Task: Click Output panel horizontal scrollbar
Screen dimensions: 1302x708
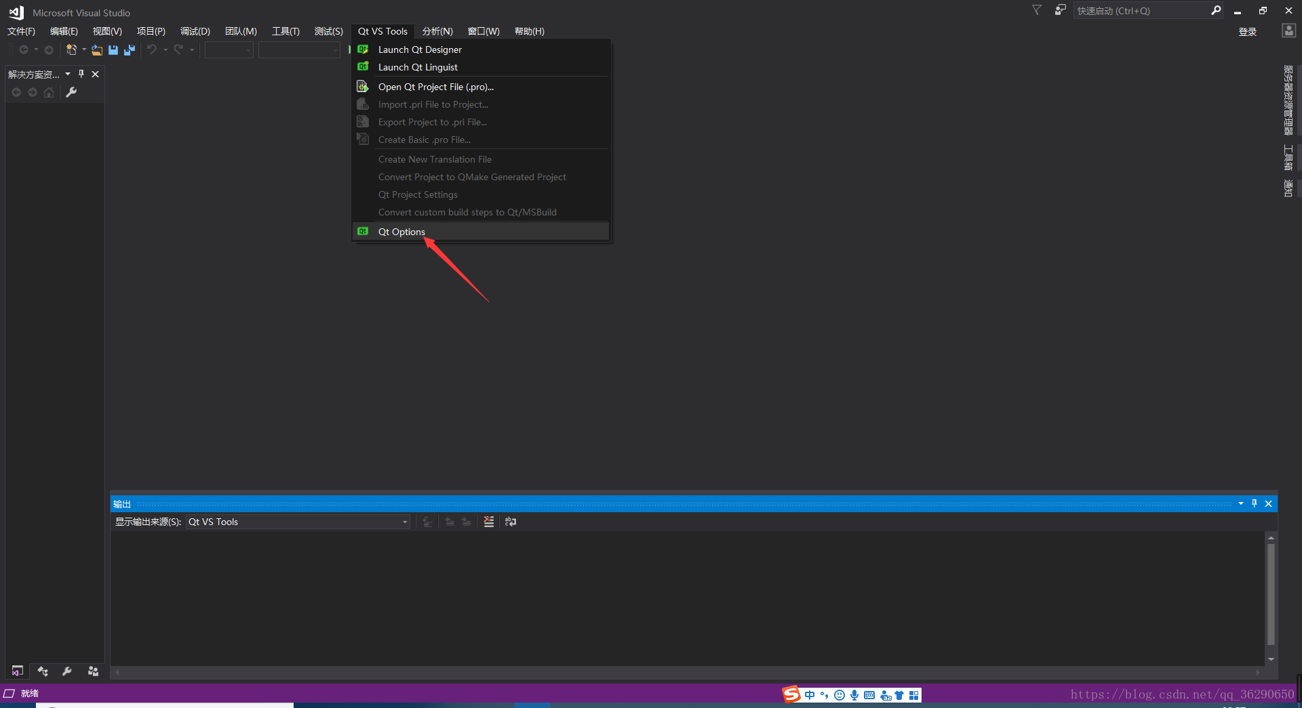Action: point(687,672)
